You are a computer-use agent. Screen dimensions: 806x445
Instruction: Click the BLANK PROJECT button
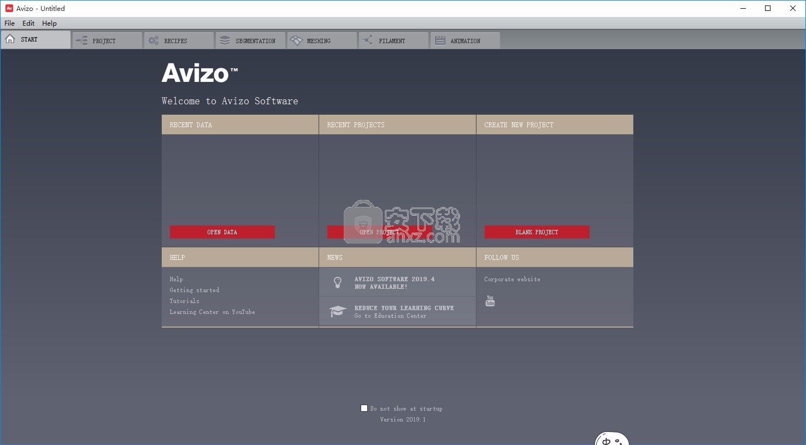coord(537,232)
